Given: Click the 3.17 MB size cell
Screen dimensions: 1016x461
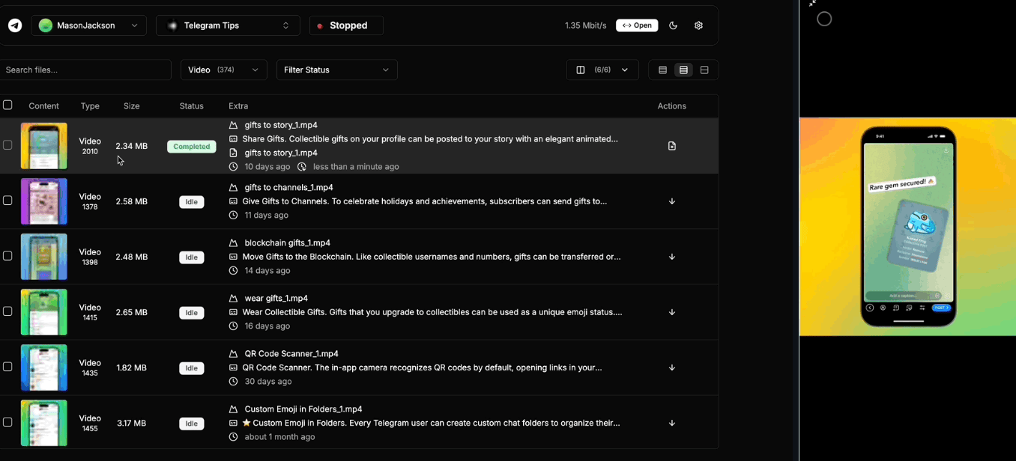Looking at the screenshot, I should pyautogui.click(x=132, y=423).
